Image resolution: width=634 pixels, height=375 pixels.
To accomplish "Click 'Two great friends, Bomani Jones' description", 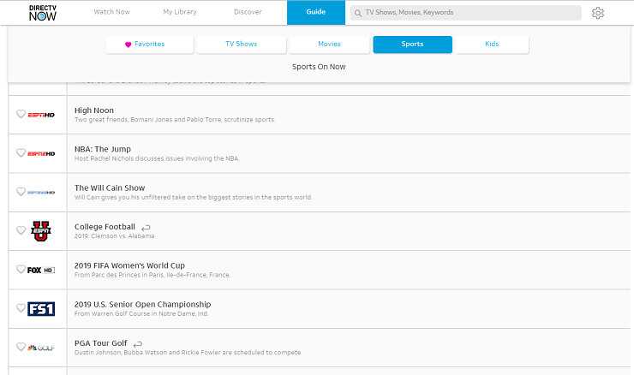I will pyautogui.click(x=175, y=120).
